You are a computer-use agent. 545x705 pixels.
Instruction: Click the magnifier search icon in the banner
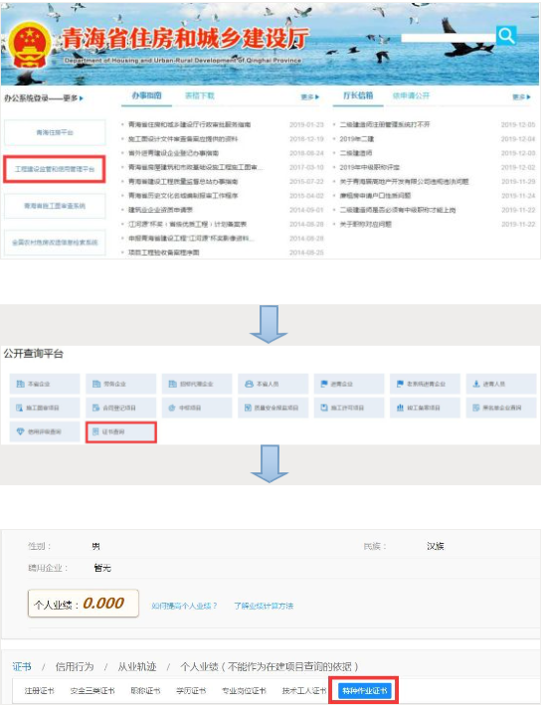pyautogui.click(x=506, y=35)
